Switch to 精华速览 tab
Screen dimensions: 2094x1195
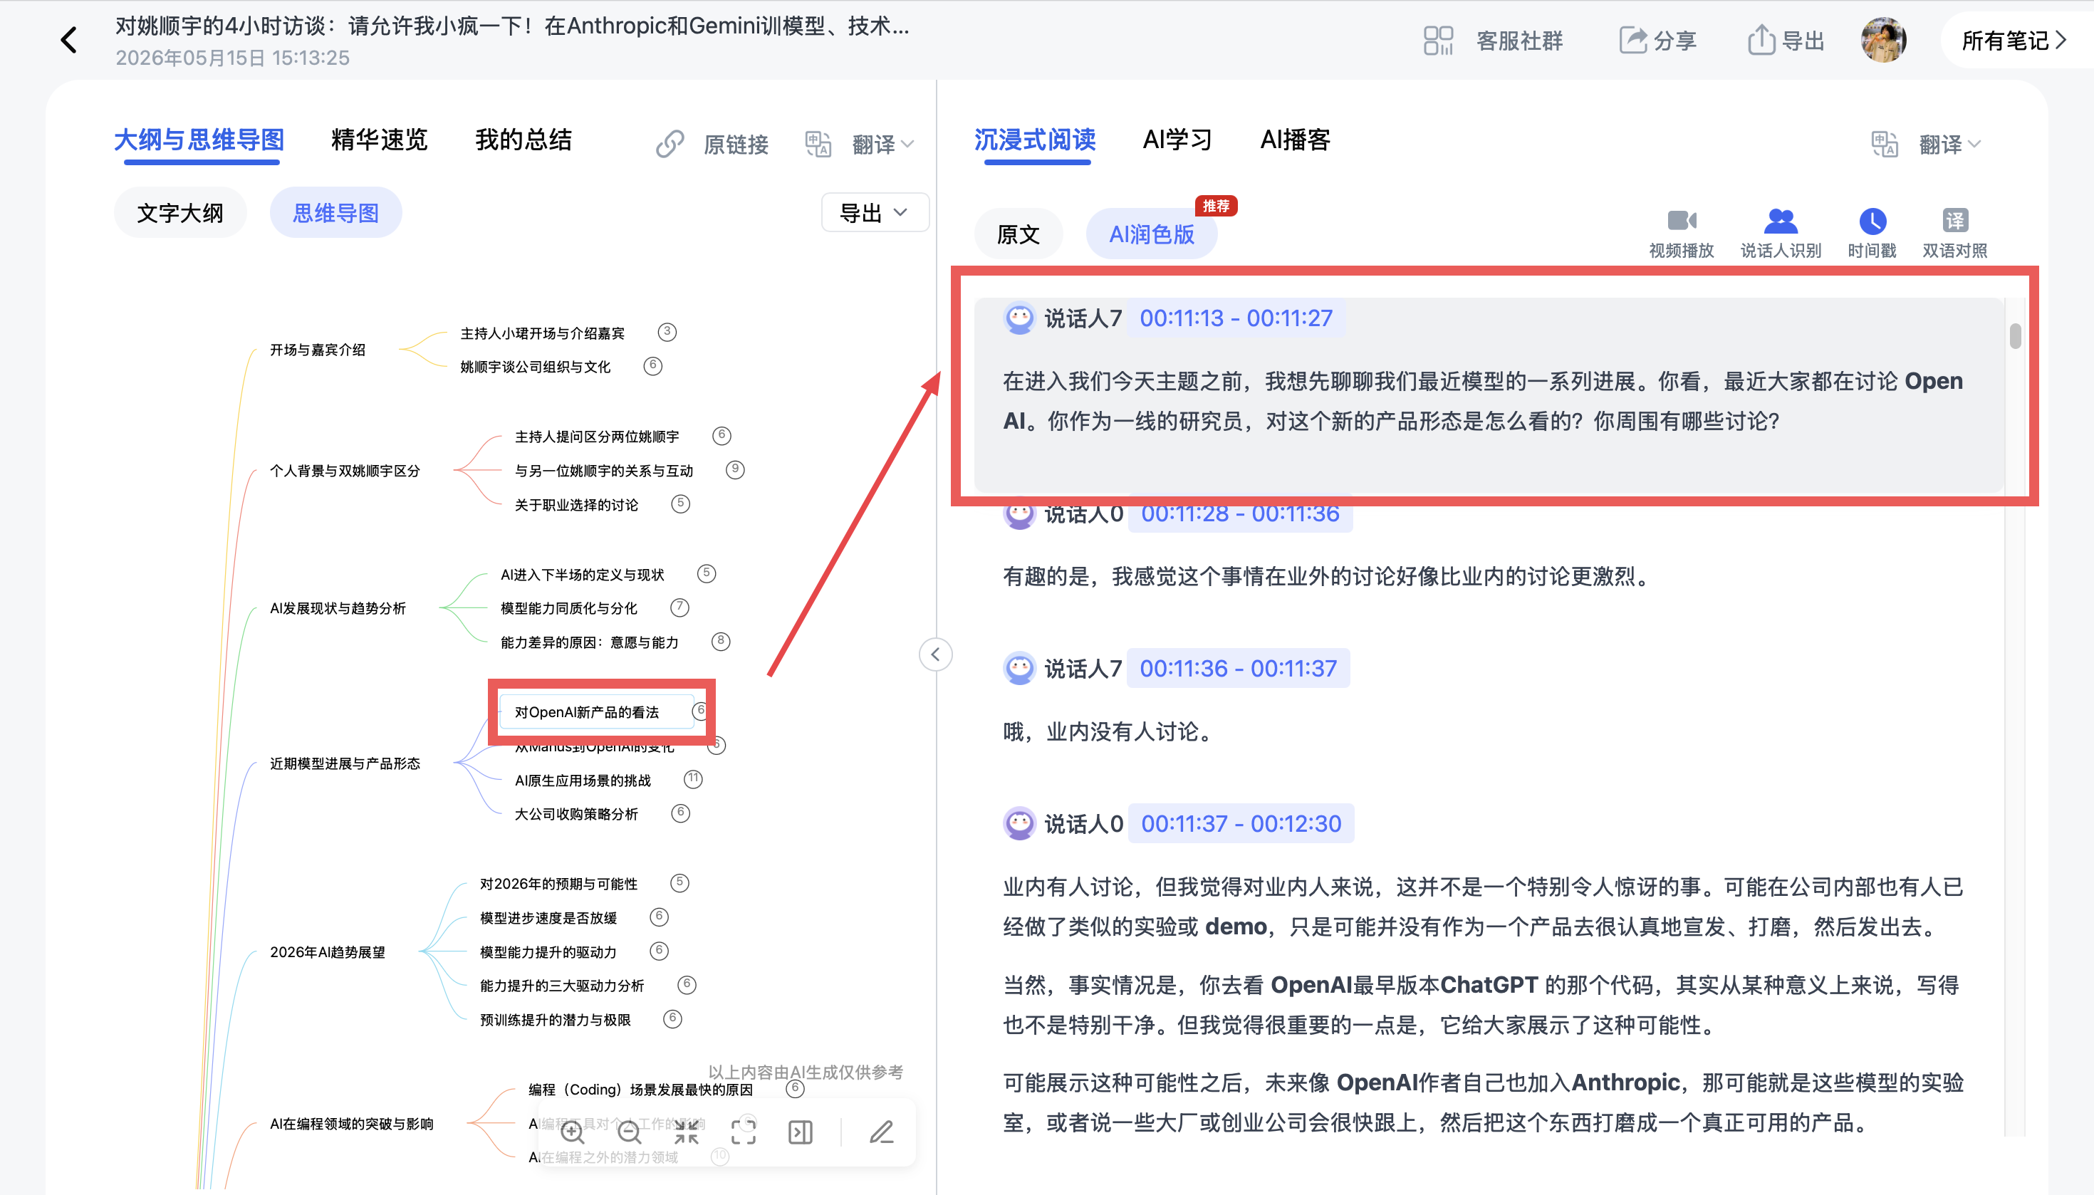379,140
